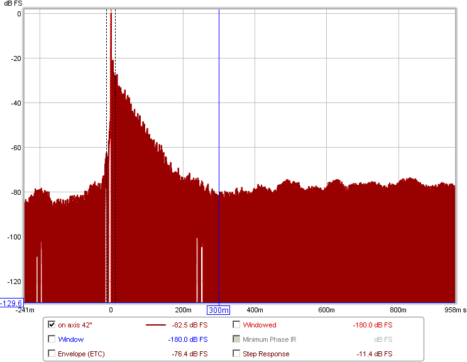Click the Window -180.0 dB FS blue value
This screenshot has width=467, height=362.
coord(188,339)
